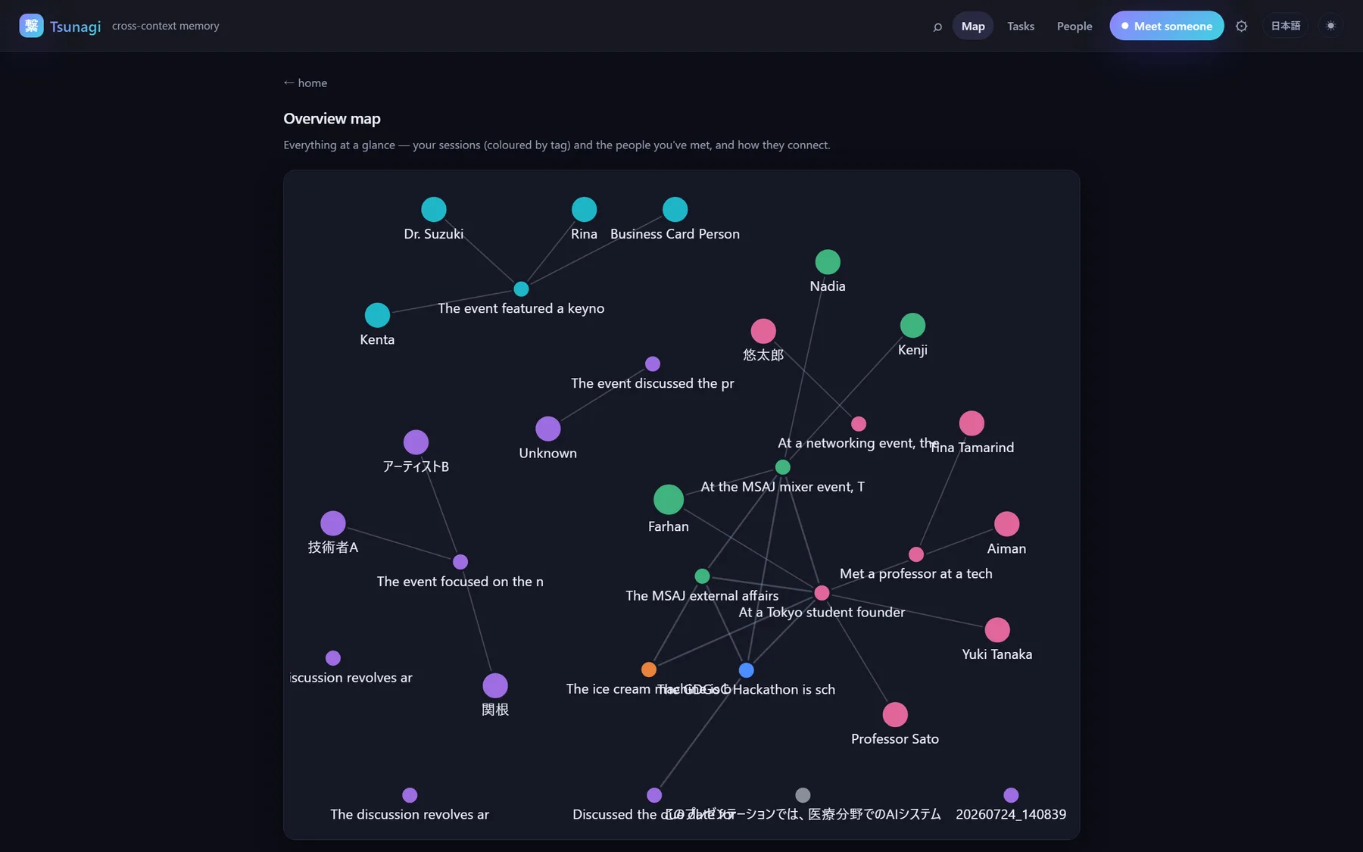Screen dimensions: 1363x852
Task: Toggle the light/dark theme sun icon
Action: tap(1330, 26)
